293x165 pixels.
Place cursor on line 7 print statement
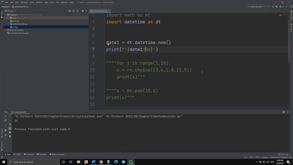pyautogui.click(x=132, y=49)
